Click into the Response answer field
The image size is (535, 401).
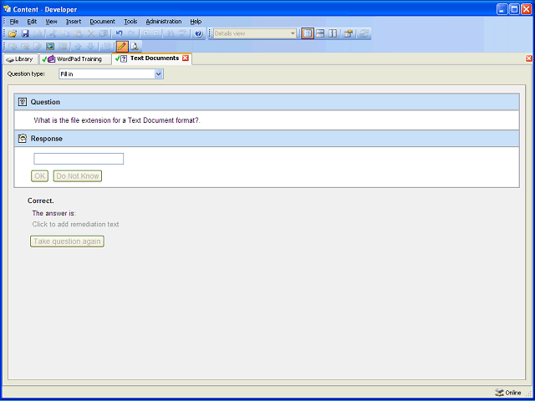(79, 159)
